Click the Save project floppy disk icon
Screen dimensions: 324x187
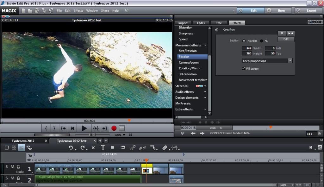37,10
